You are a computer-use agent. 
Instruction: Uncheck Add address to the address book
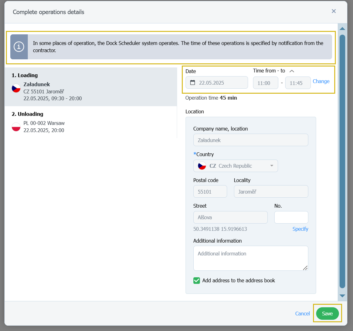pyautogui.click(x=196, y=280)
